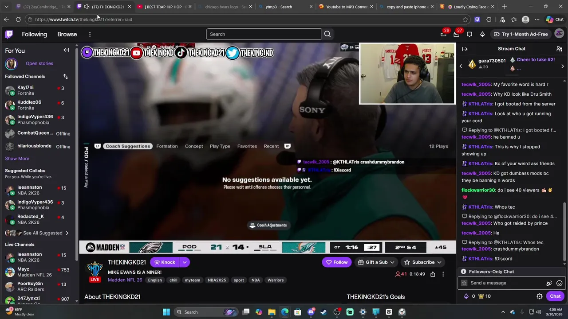Show hidden system tray icons

point(504,312)
